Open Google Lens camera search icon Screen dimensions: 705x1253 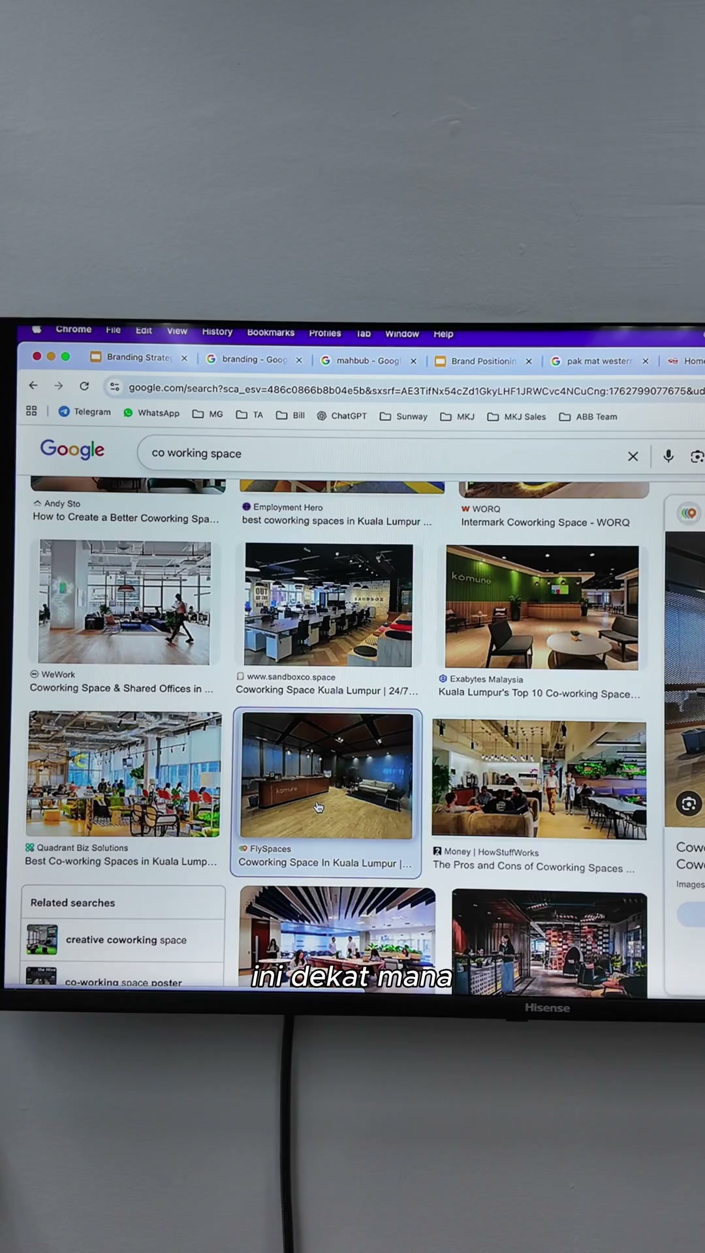(x=697, y=457)
